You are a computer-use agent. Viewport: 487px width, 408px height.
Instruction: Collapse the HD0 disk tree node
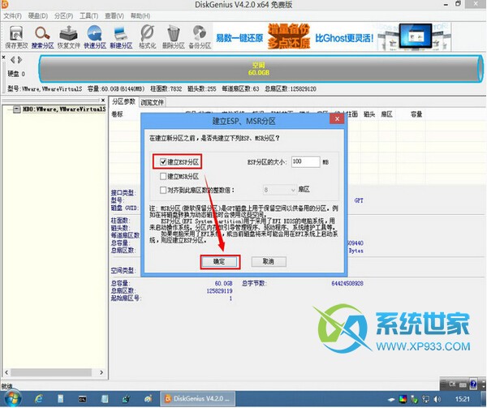[x=17, y=110]
